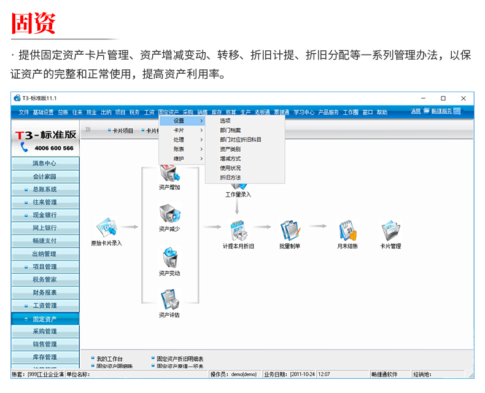485x393 pixels.
Task: Open the 卡片管理 icon
Action: click(x=390, y=231)
